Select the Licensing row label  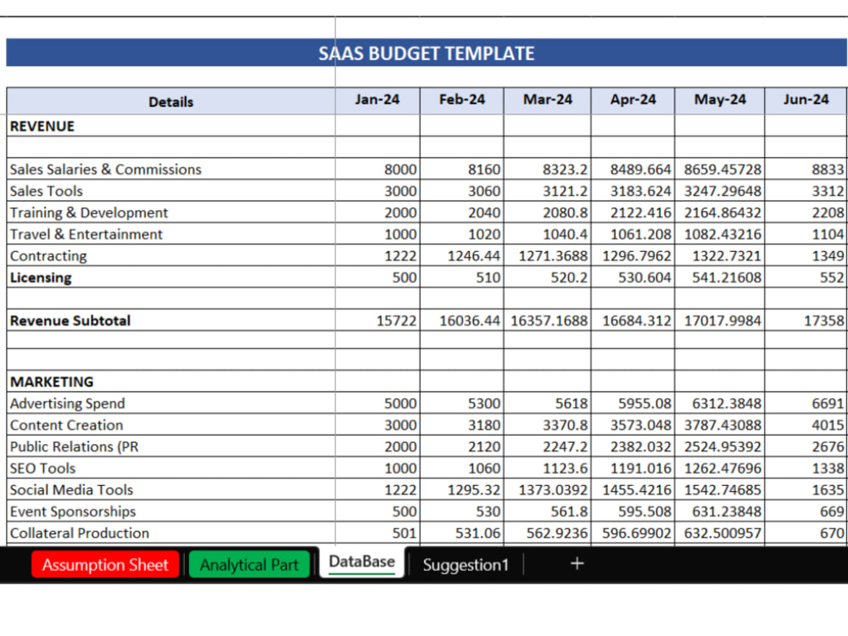click(x=171, y=277)
